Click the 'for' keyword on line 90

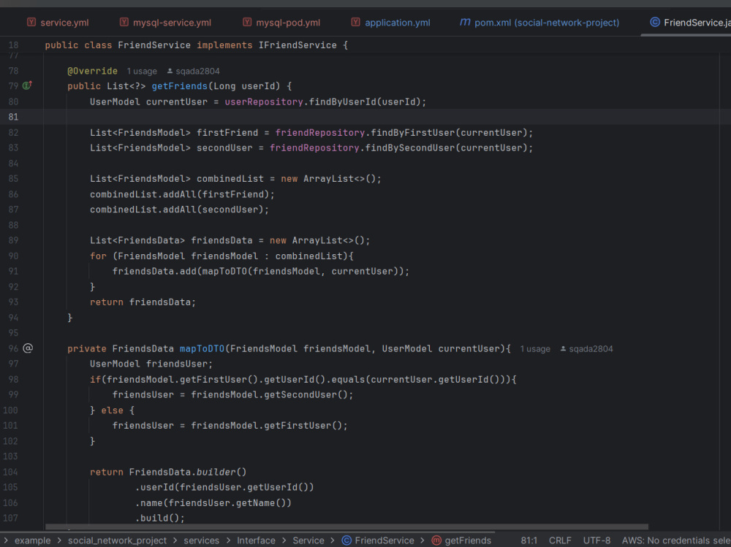click(x=98, y=256)
